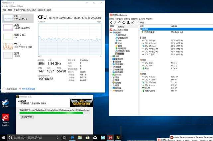Launch Microsoft Edge from taskbar

pyautogui.click(x=72, y=138)
